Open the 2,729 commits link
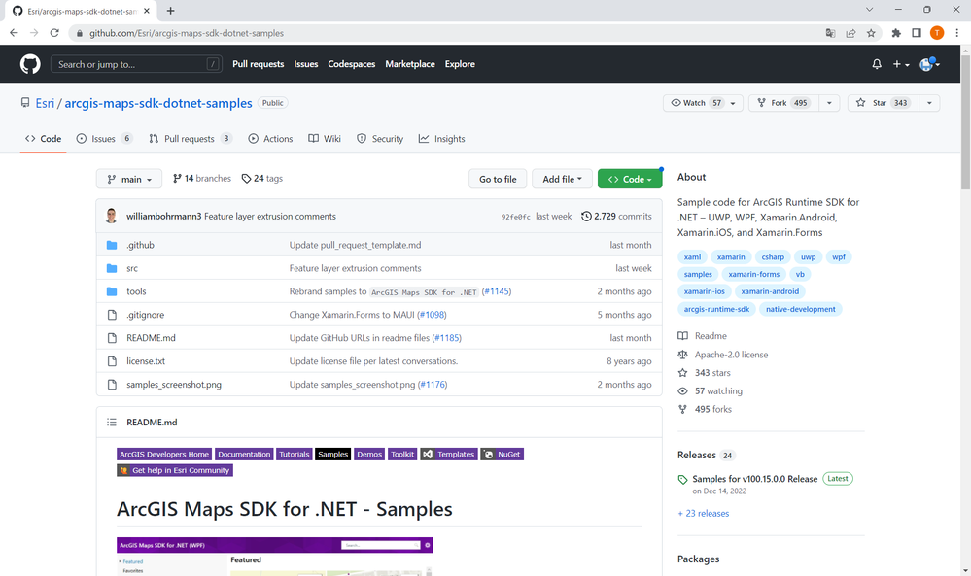Image resolution: width=971 pixels, height=576 pixels. pyautogui.click(x=616, y=217)
